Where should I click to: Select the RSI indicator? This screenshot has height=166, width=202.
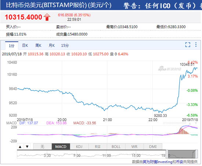tap(98, 147)
